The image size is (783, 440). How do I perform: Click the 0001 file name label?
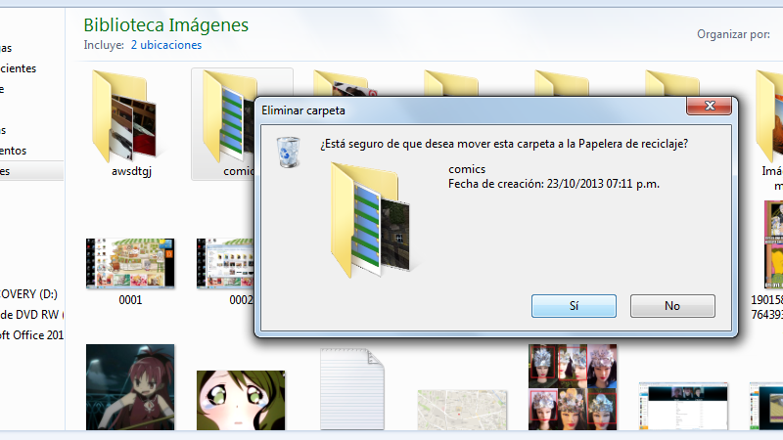[130, 300]
